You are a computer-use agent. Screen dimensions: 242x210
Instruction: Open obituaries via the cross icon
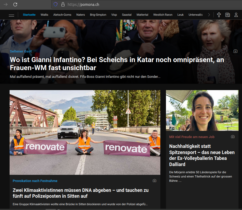tap(219, 15)
